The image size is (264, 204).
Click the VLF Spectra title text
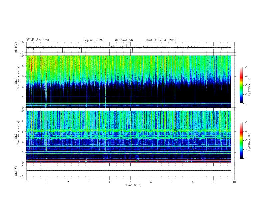click(38, 40)
